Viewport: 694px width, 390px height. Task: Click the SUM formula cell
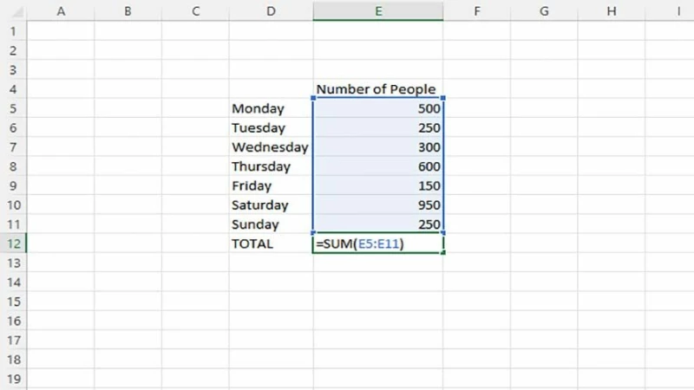[x=378, y=244]
